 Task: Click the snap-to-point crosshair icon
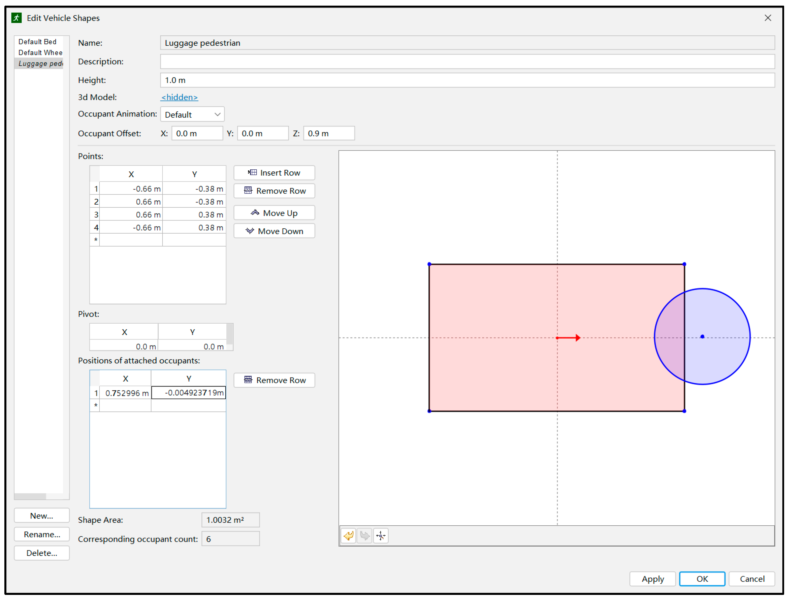[381, 535]
